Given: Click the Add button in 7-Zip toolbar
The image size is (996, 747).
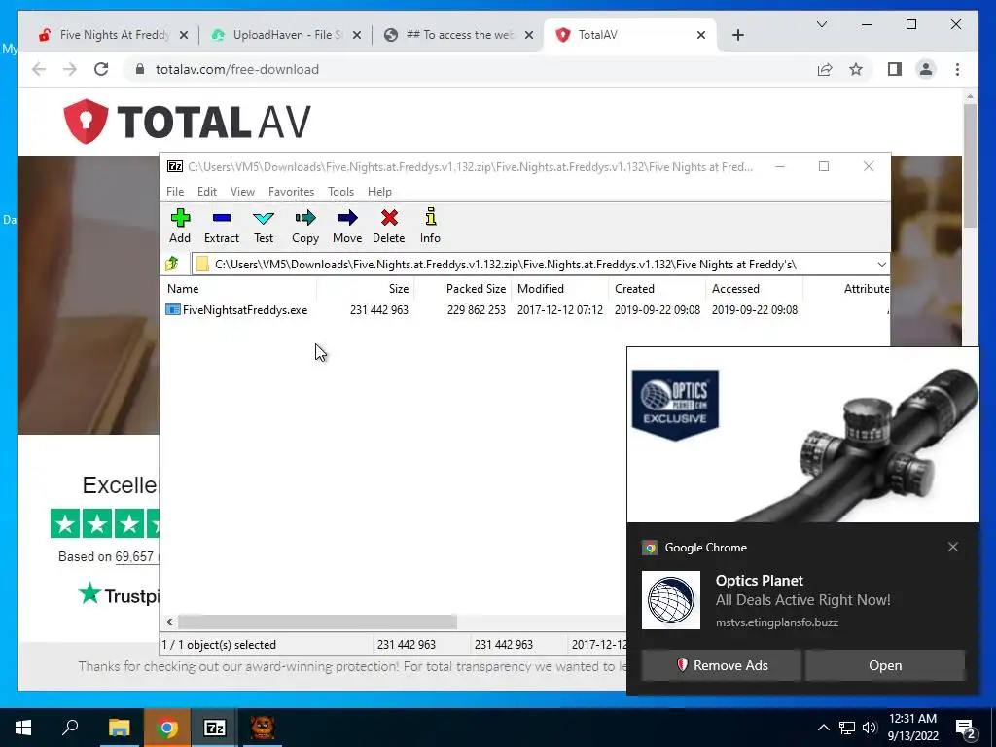Looking at the screenshot, I should 180,226.
